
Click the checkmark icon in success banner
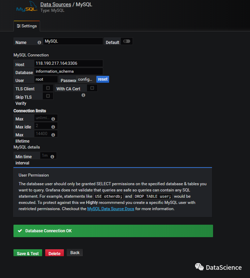(x=20, y=231)
